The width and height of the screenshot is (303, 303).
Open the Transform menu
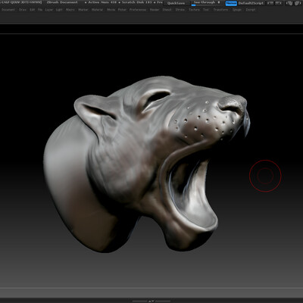pos(221,10)
